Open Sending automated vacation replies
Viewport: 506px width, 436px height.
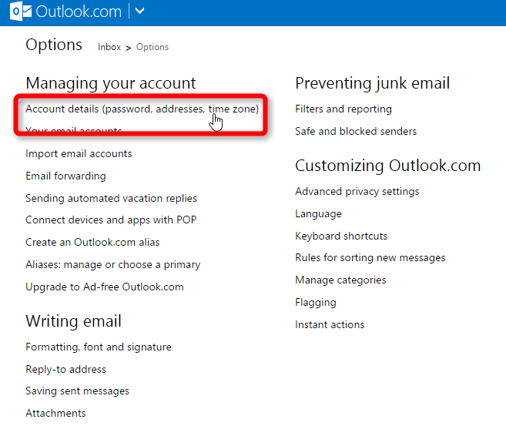pos(112,198)
